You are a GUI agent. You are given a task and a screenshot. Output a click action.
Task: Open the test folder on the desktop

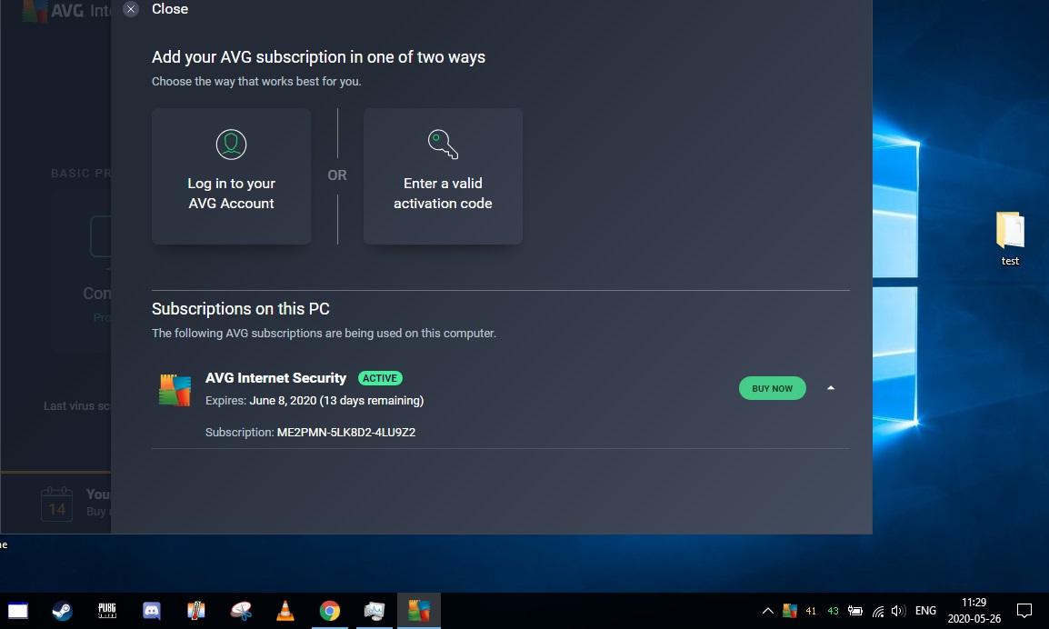(1010, 239)
